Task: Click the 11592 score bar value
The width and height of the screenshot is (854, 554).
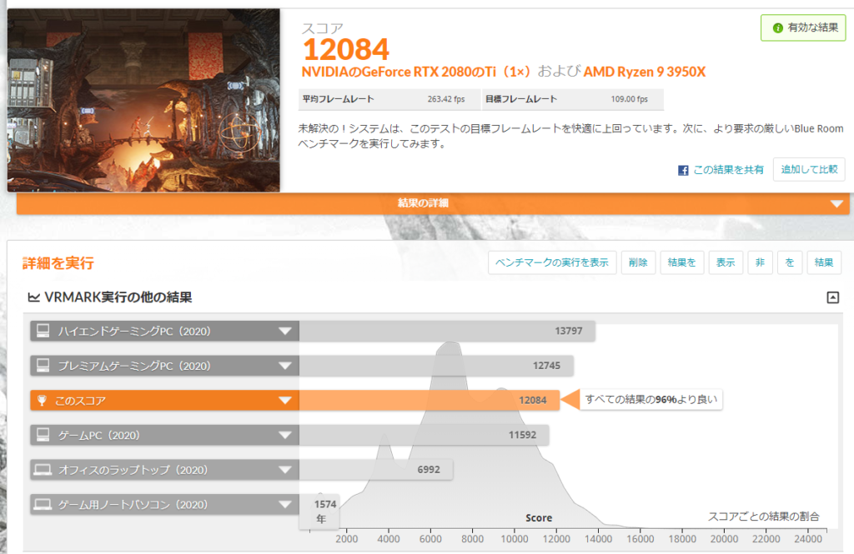Action: pyautogui.click(x=522, y=435)
